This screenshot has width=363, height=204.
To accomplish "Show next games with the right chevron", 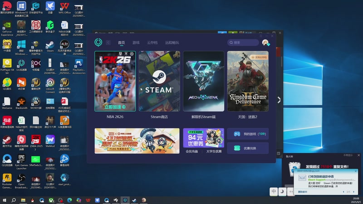I will click(279, 100).
